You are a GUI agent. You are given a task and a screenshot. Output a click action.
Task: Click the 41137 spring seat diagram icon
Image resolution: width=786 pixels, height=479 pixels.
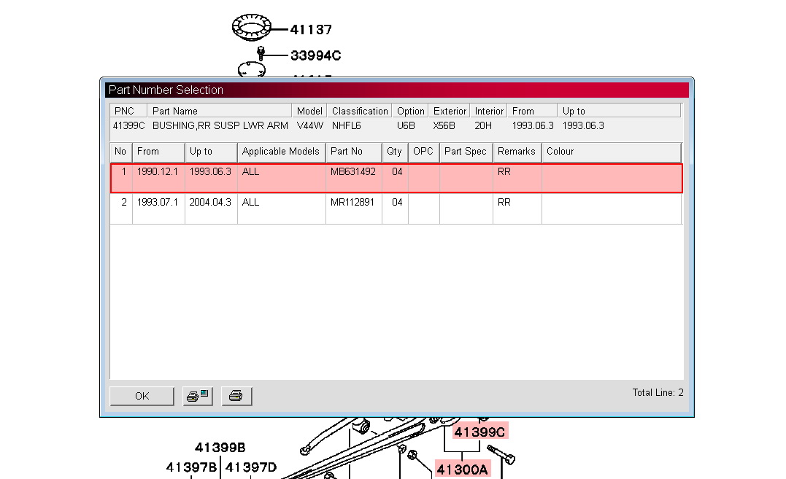pyautogui.click(x=251, y=28)
